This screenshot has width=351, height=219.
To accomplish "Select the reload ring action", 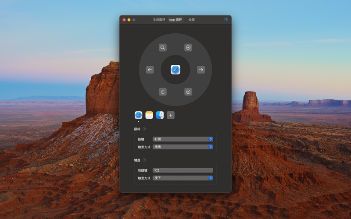I will 163,92.
